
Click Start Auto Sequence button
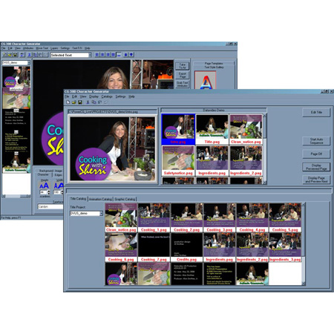[316, 141]
